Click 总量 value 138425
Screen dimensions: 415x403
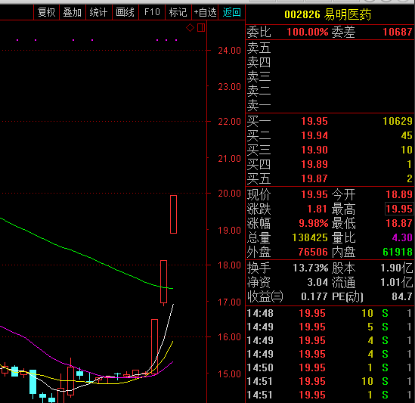310,237
